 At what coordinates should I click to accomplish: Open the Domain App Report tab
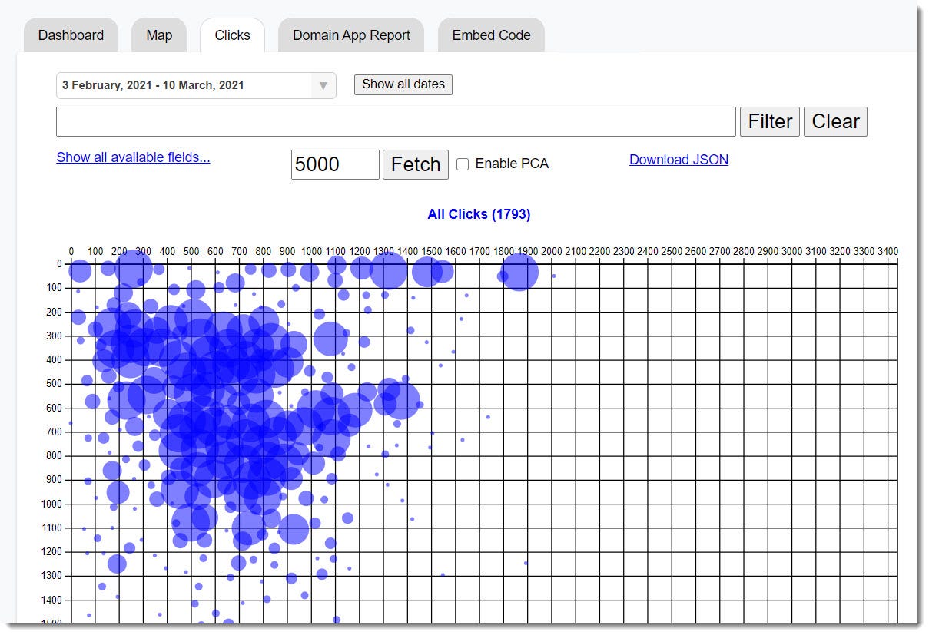pos(351,35)
